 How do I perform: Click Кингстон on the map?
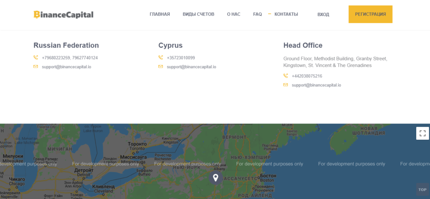click(170, 139)
